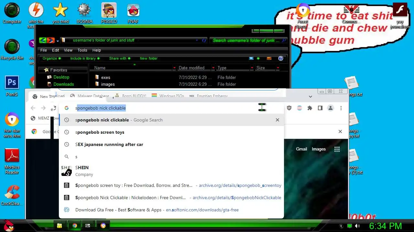Viewport: 414px width, 232px height.
Task: Open the File menu in Explorer
Action: 44,50
